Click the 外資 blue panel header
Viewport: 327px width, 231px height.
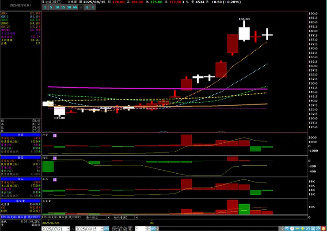click(20, 135)
